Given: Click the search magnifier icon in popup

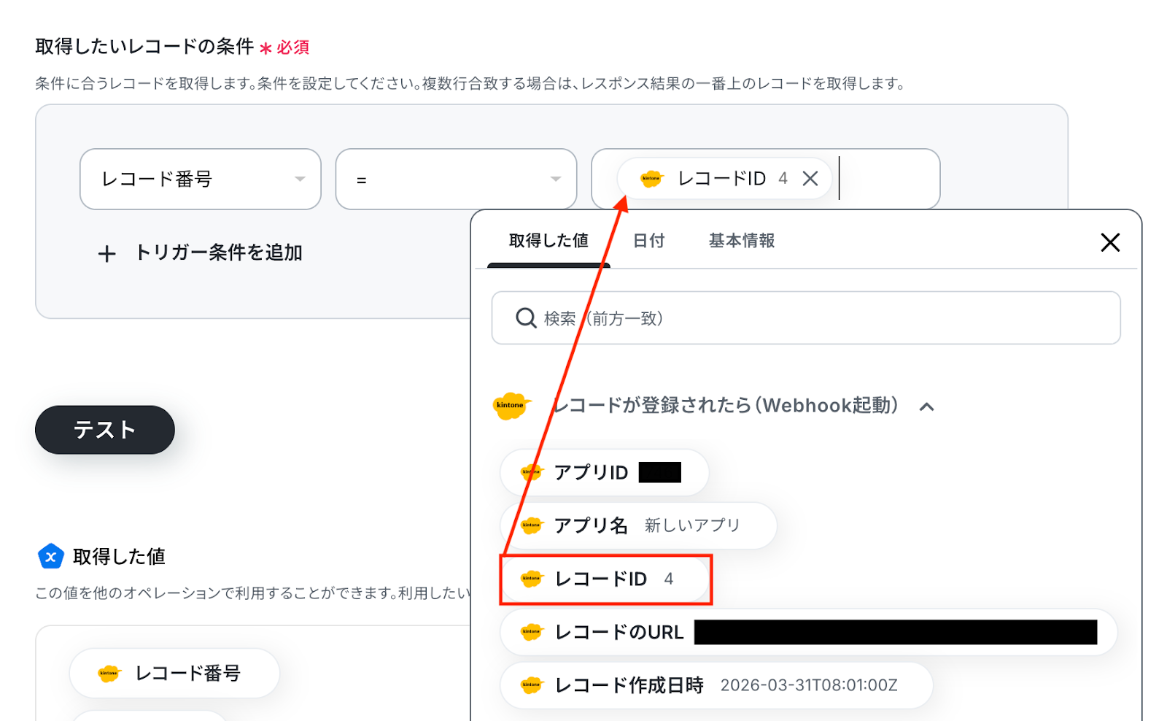Looking at the screenshot, I should pos(526,318).
